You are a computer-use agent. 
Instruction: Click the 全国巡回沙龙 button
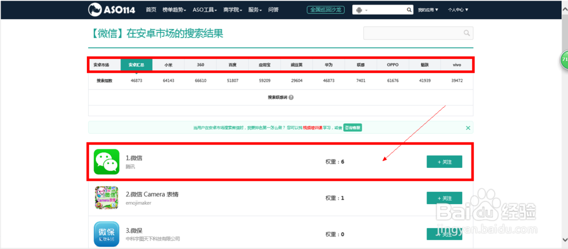(x=325, y=10)
